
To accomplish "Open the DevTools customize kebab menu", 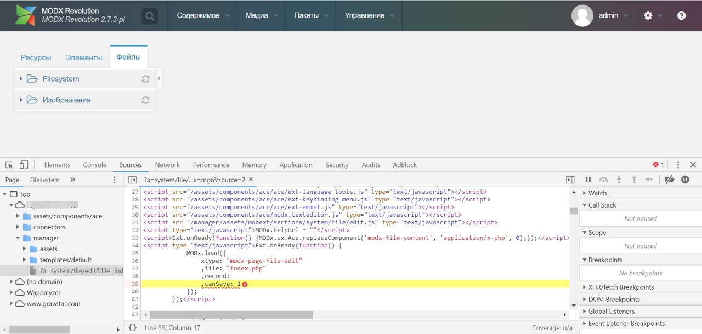I will 678,165.
